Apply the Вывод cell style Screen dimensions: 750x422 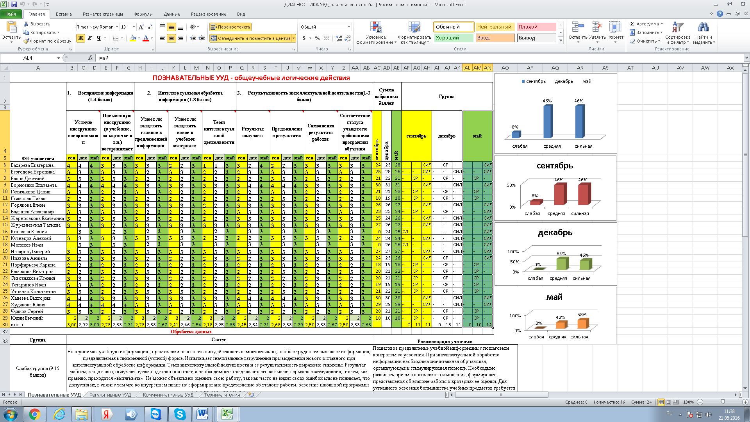536,38
